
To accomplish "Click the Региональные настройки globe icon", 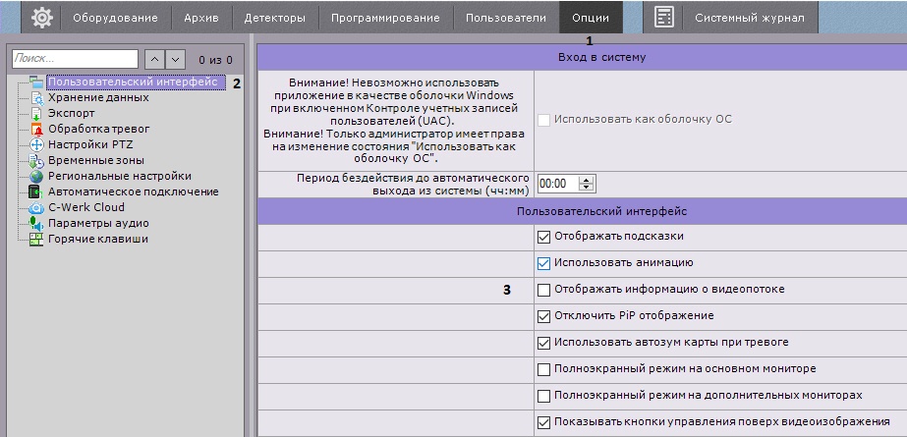I will (x=36, y=176).
